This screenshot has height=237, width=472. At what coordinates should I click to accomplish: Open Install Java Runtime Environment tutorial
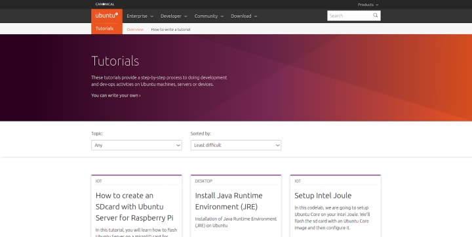[229, 201]
